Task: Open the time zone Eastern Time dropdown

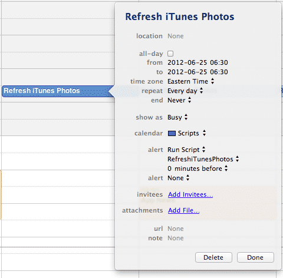Action: 190,81
